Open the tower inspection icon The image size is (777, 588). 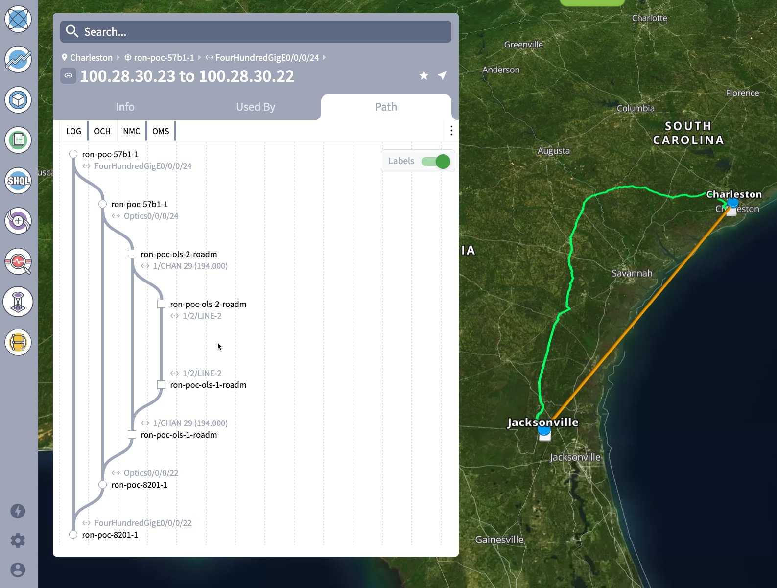coord(18,302)
